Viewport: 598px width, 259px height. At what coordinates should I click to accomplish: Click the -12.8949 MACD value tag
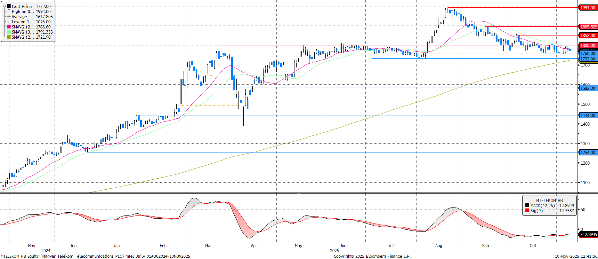pos(589,234)
